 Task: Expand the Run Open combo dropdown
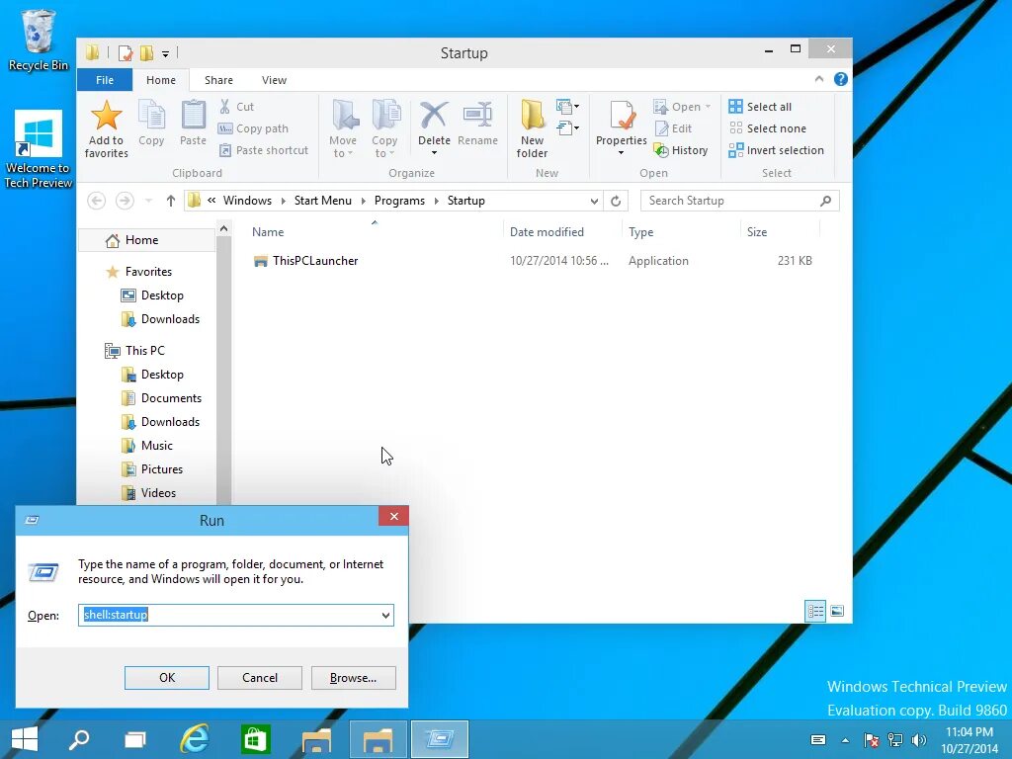[x=385, y=615]
